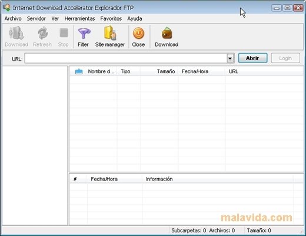Close the Explorador FTP window
Viewport: 306px width, 236px height.
[298, 8]
